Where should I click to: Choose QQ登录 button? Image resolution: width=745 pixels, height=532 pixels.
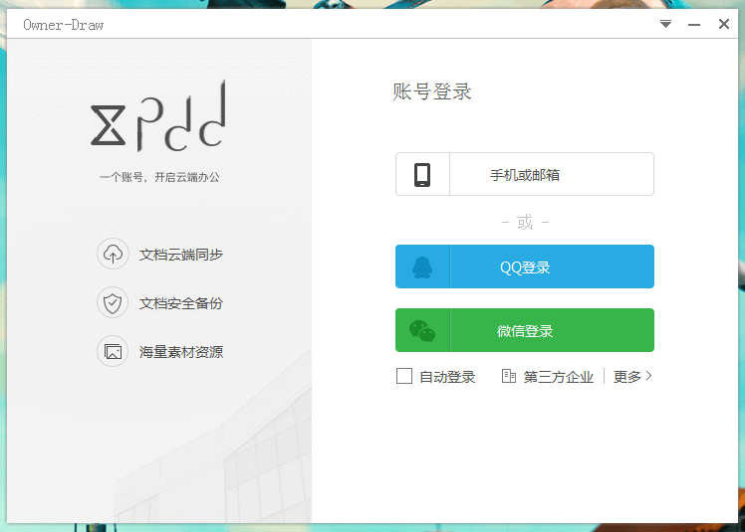525,266
